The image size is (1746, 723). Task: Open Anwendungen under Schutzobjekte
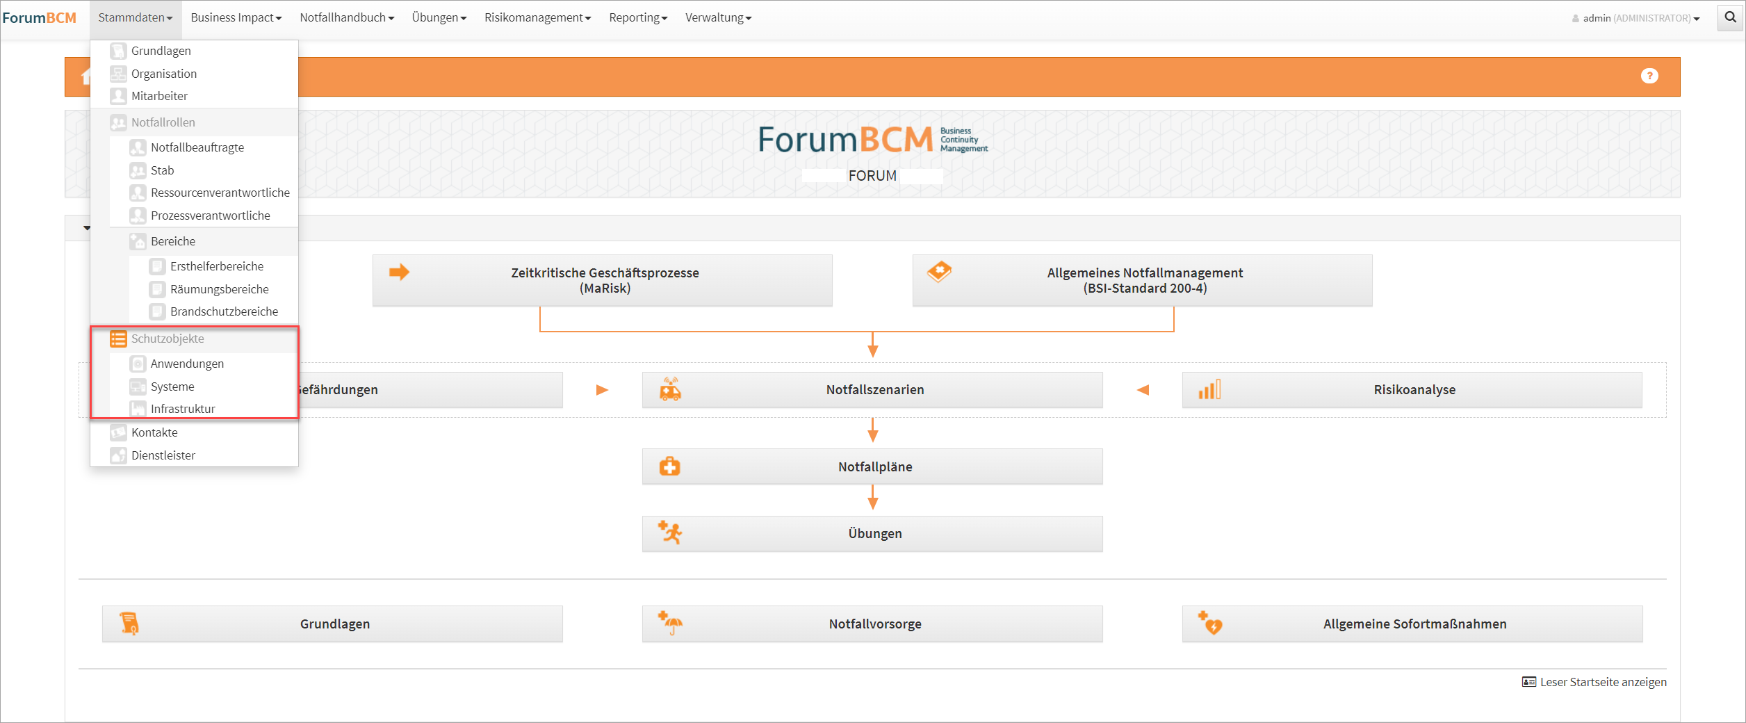click(x=204, y=364)
